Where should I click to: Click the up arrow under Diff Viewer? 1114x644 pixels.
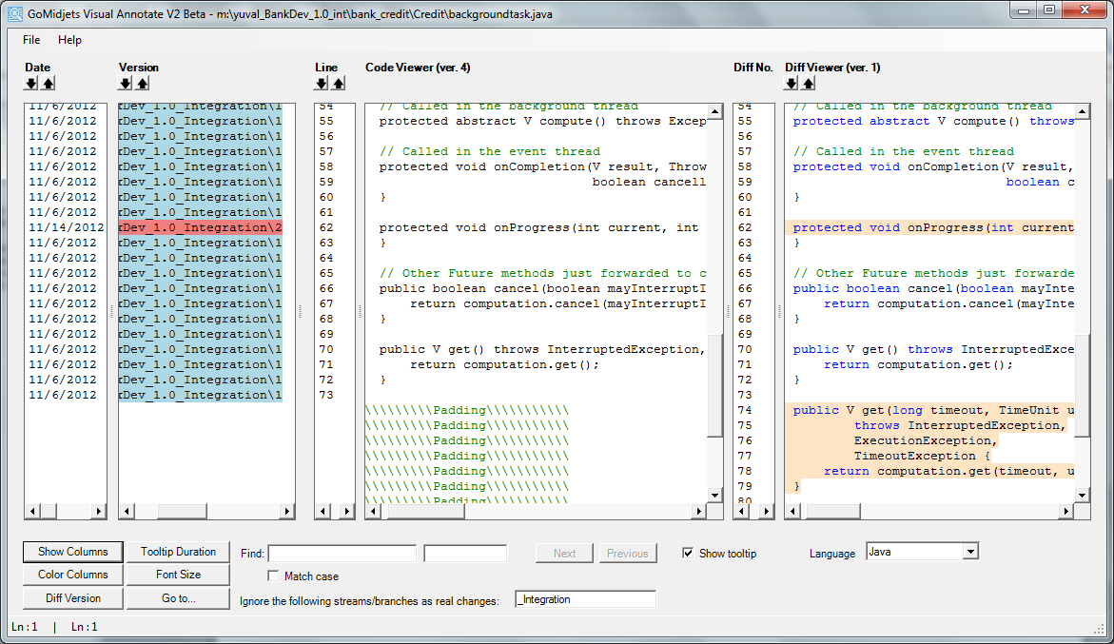809,84
